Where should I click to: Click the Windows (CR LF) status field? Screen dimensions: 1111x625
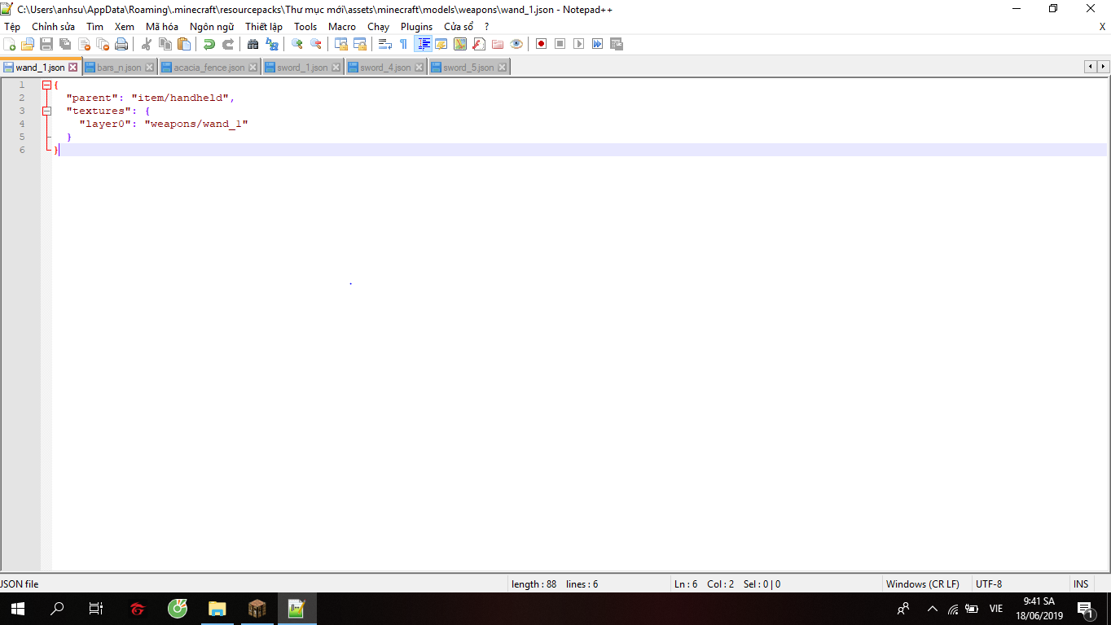point(922,584)
